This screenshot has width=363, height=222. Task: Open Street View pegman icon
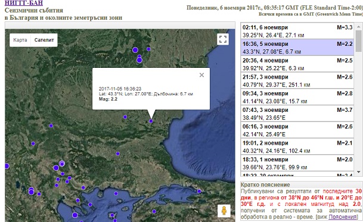pos(224,211)
